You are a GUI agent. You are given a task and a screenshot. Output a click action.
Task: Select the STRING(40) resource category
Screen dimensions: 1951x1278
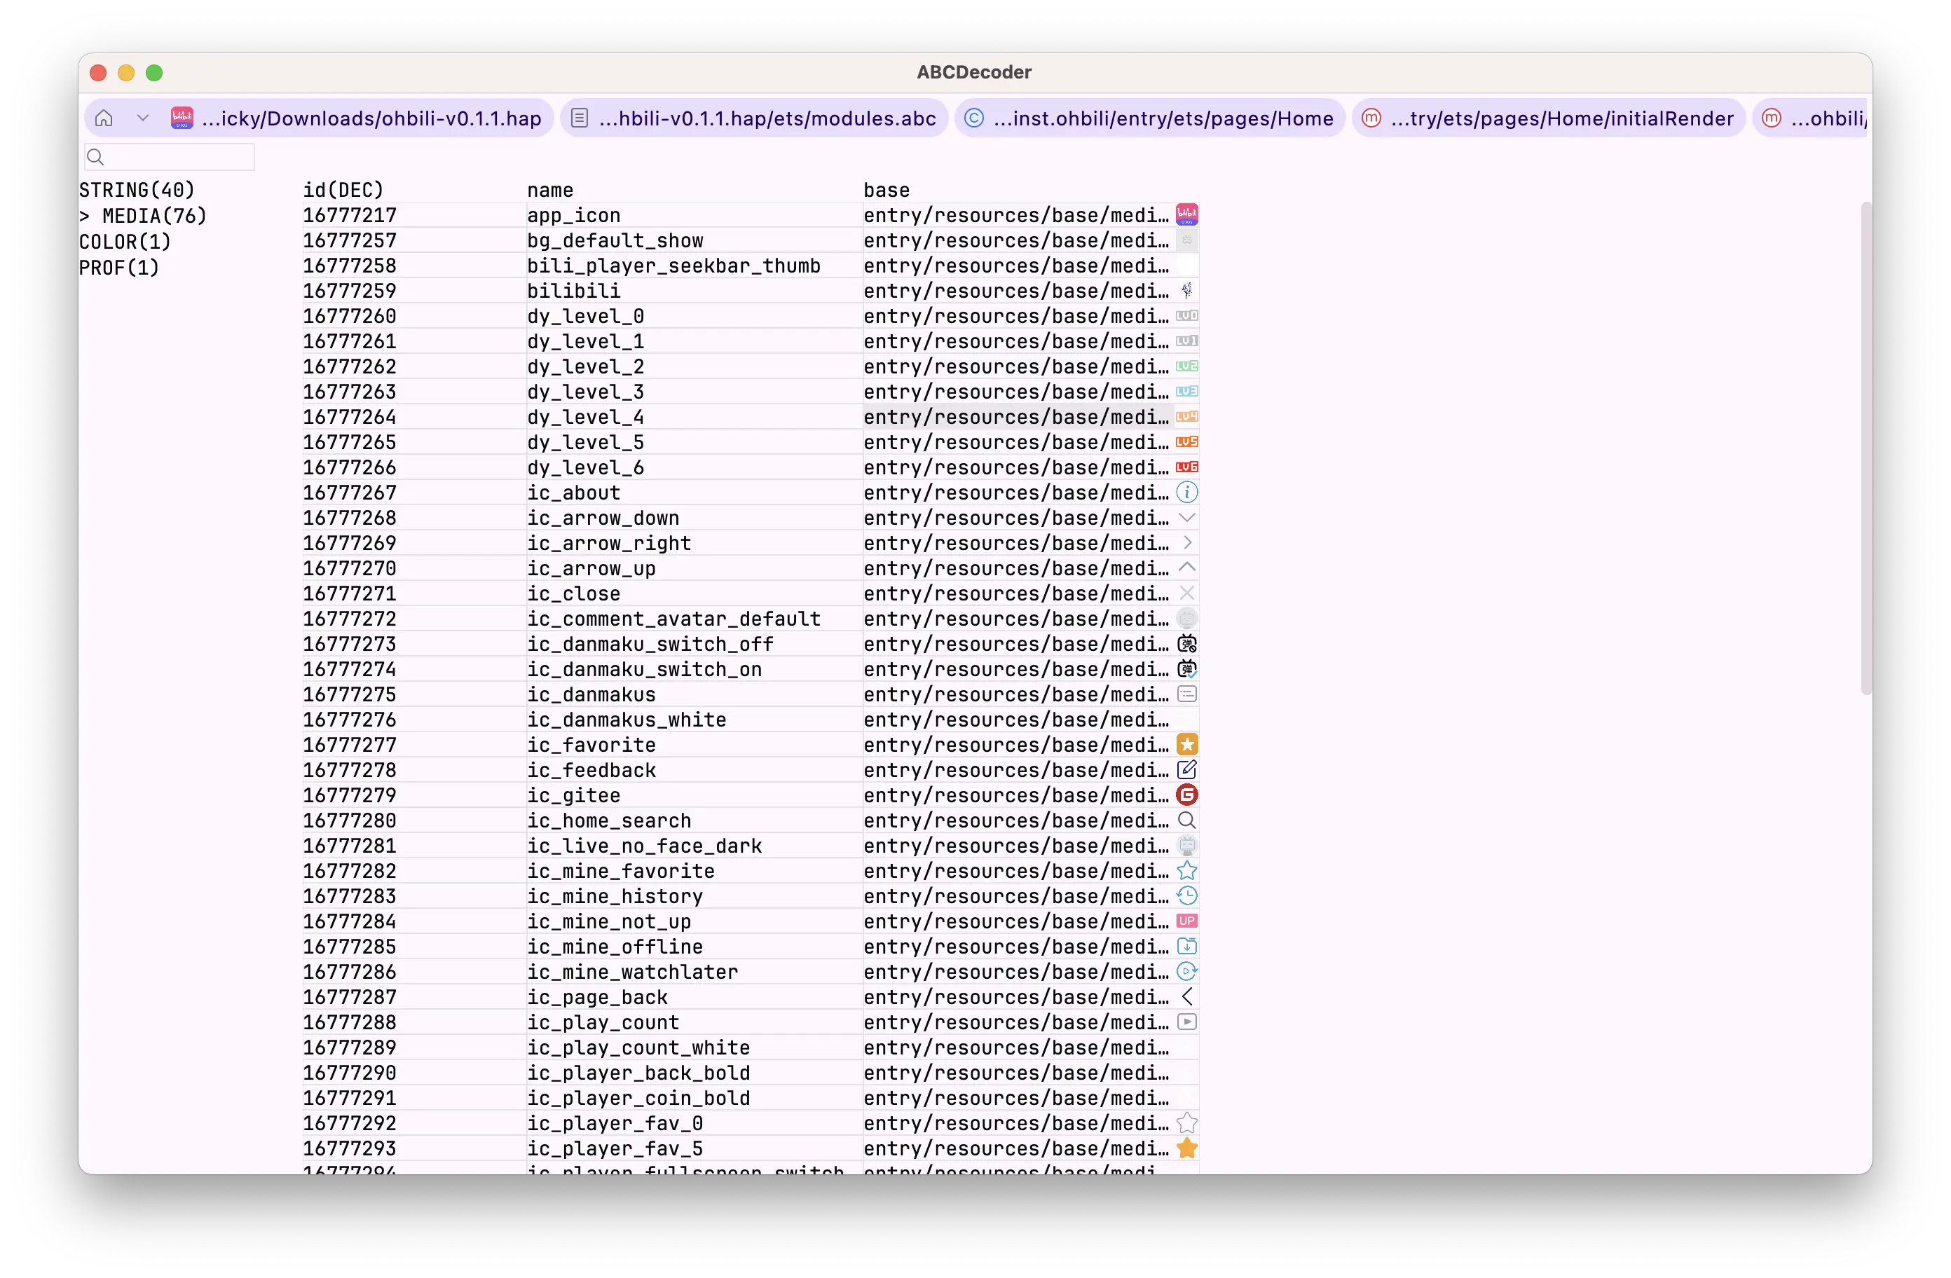(137, 190)
